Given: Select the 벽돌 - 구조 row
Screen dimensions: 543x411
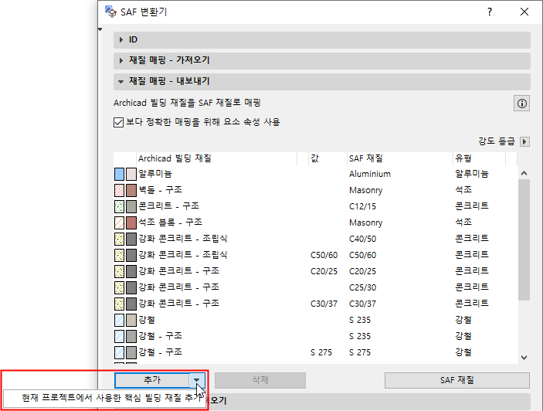Looking at the screenshot, I should coord(315,190).
